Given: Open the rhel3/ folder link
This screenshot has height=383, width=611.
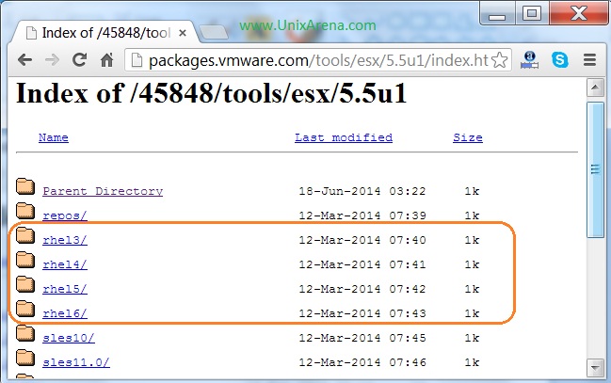Looking at the screenshot, I should click(65, 240).
